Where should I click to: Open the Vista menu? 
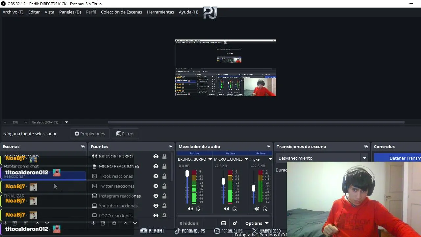click(49, 12)
